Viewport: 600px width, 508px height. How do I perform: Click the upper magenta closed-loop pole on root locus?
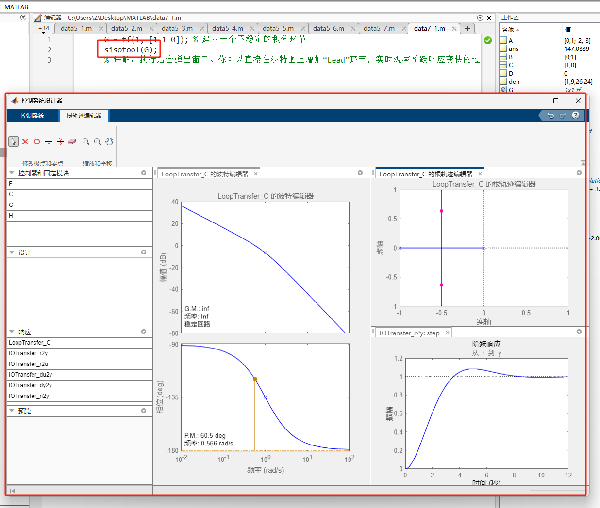point(441,211)
